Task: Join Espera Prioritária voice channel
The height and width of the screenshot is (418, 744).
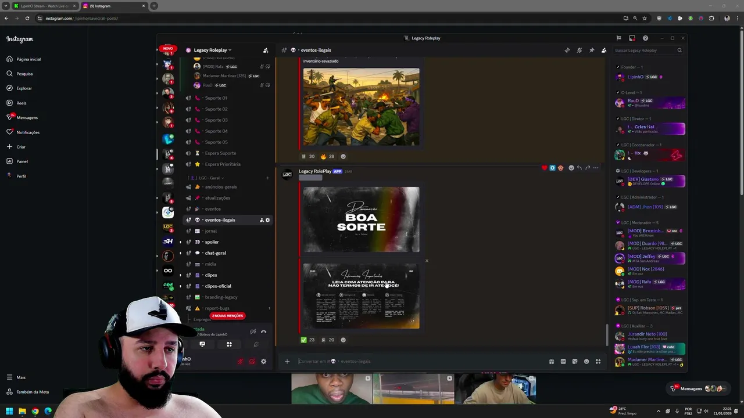Action: pyautogui.click(x=228, y=164)
